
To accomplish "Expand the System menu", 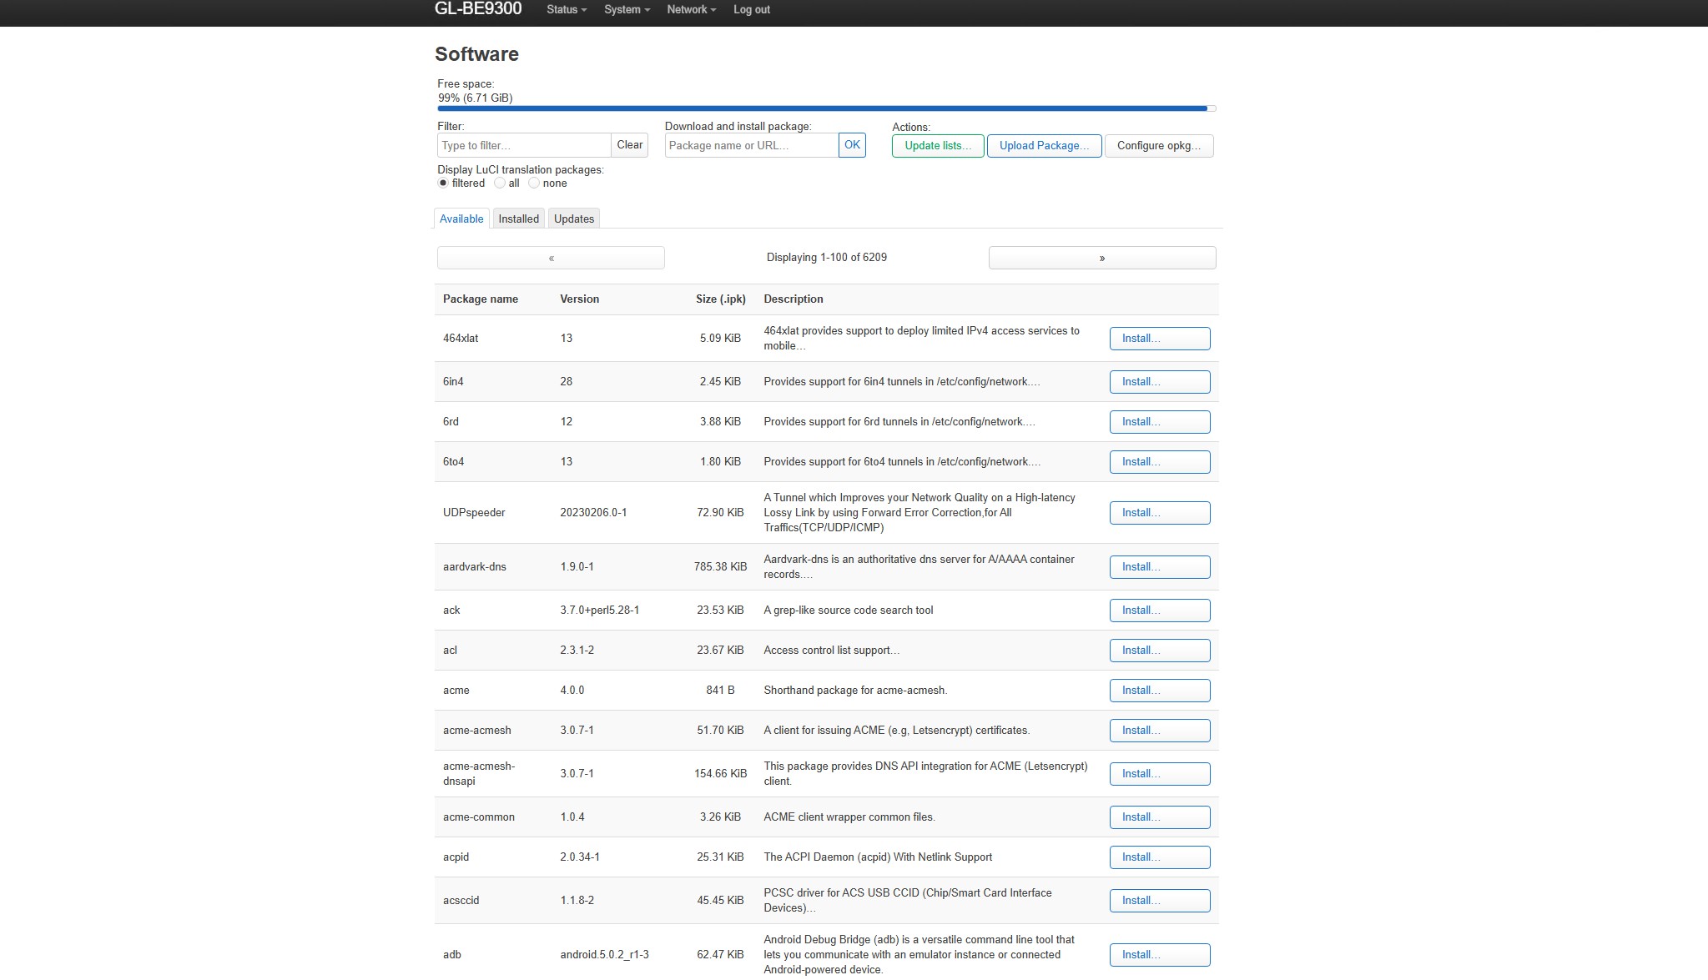I will click(626, 10).
